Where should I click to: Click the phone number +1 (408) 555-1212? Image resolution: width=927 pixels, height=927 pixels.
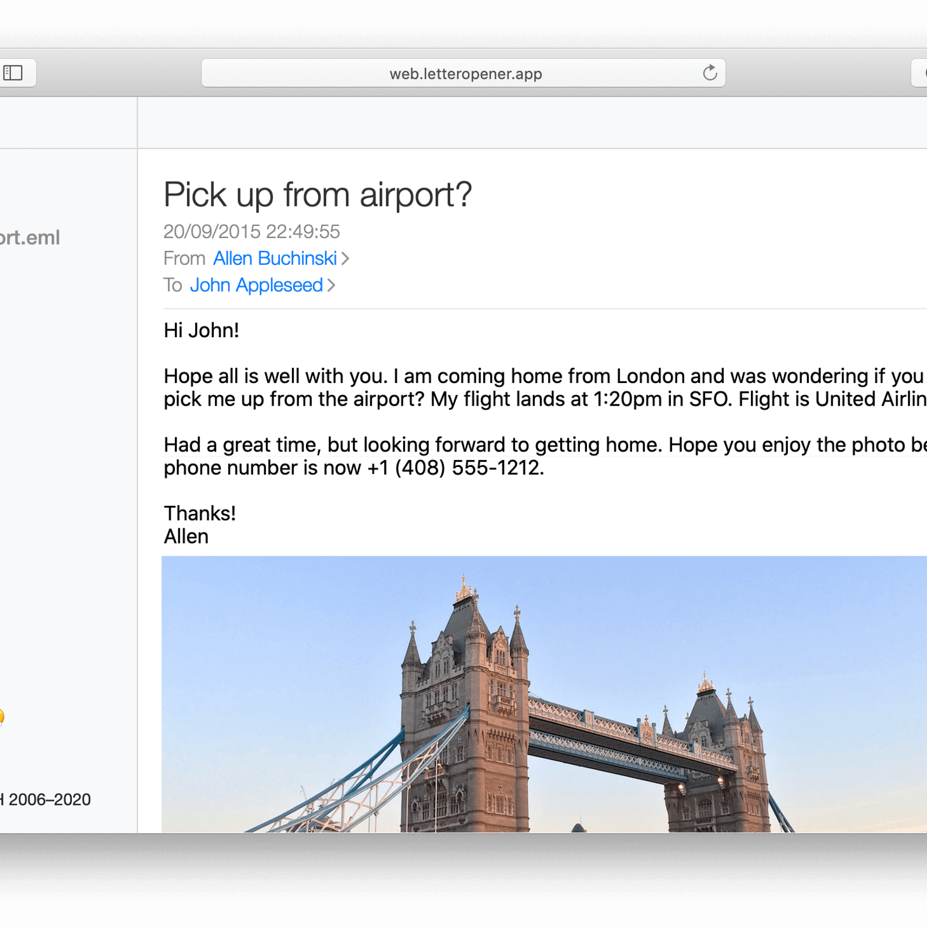click(x=455, y=468)
